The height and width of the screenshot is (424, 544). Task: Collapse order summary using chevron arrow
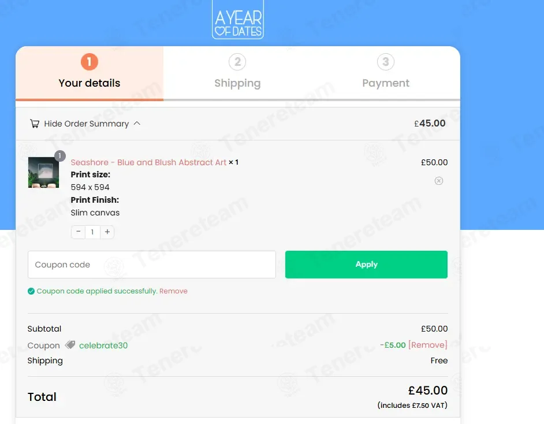coord(137,123)
